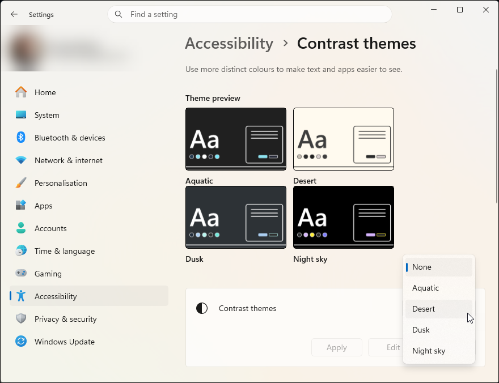Click the Bluetooth & devices icon
The width and height of the screenshot is (499, 383).
(21, 138)
